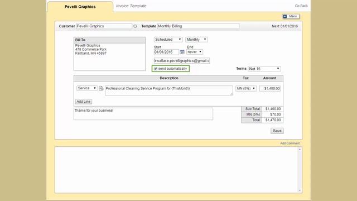The height and width of the screenshot is (201, 357).
Task: Open the Terms Net 15 dropdown
Action: coord(264,69)
